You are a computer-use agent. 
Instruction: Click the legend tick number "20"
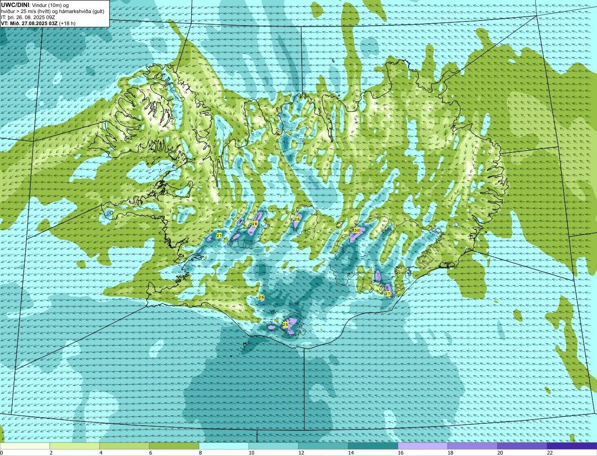(500, 453)
